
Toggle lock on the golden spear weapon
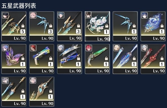point(23,26)
